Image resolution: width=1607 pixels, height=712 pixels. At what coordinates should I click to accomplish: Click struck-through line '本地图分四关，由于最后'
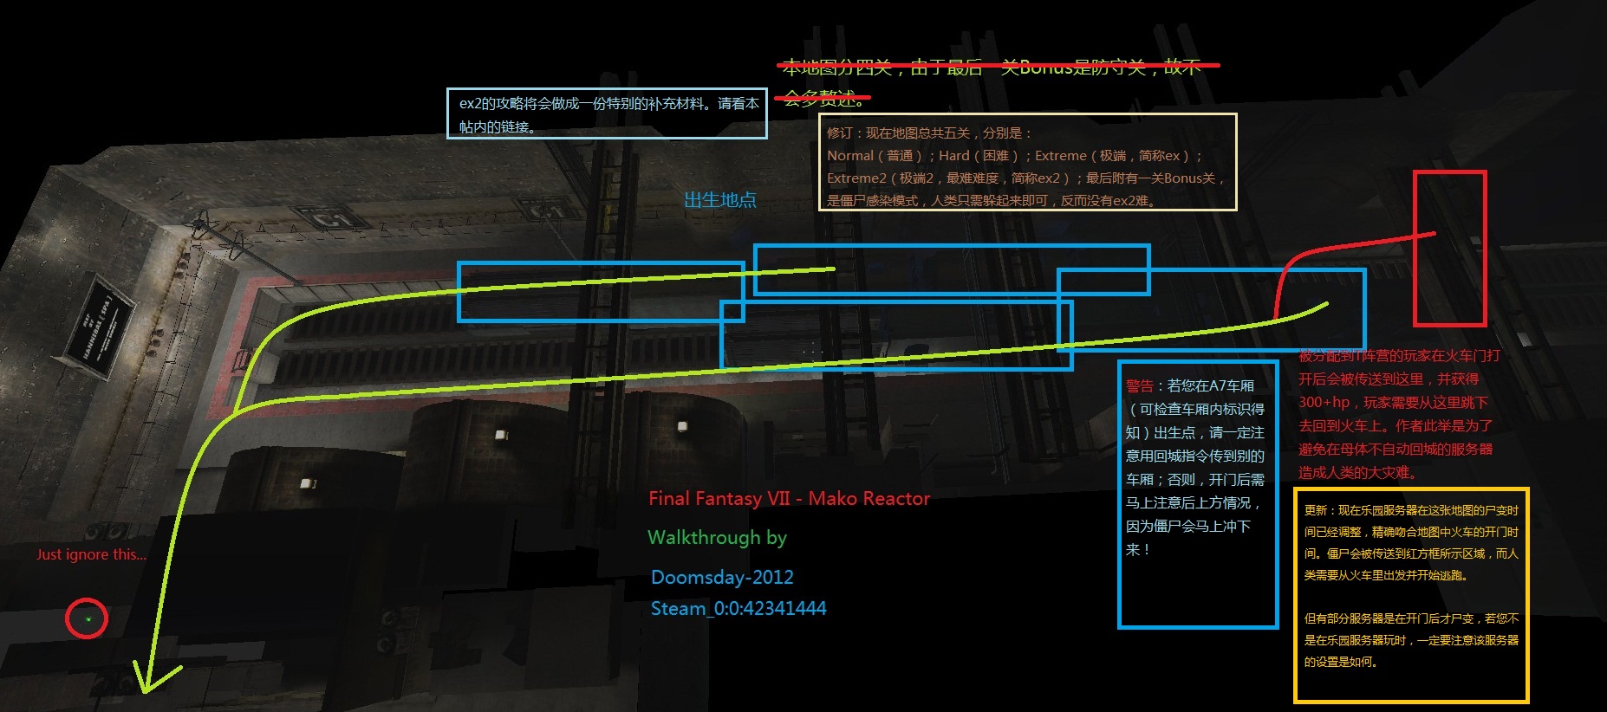pyautogui.click(x=882, y=67)
